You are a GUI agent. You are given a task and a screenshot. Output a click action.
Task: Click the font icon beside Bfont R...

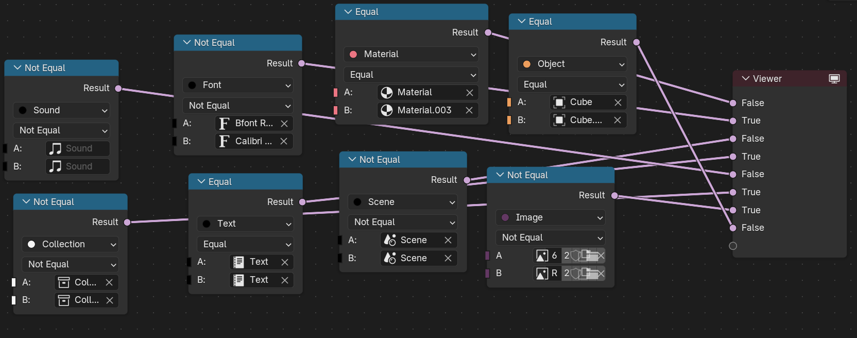tap(224, 124)
